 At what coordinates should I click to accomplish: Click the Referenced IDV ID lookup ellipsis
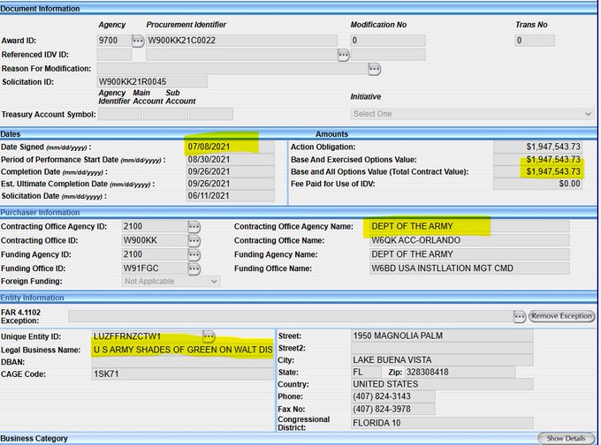tap(344, 55)
